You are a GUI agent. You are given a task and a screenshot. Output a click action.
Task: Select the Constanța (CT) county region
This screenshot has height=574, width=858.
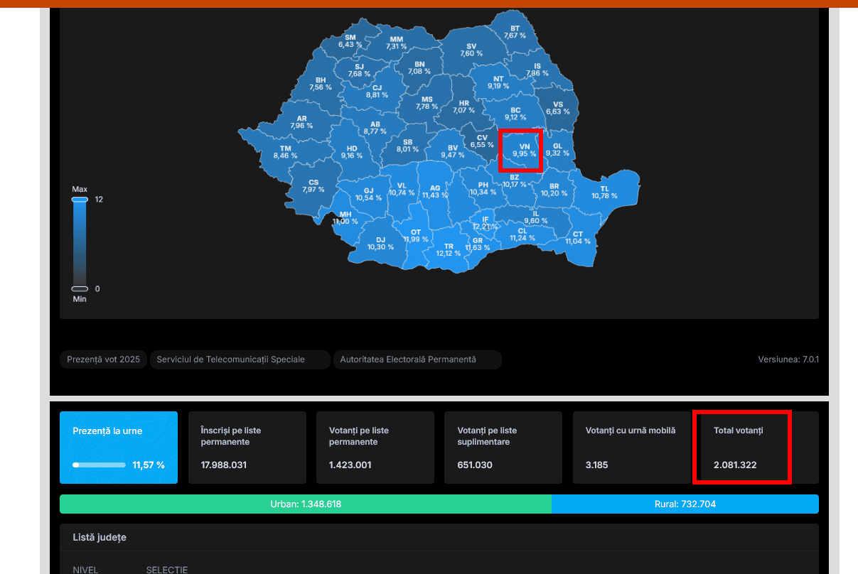[x=577, y=238]
